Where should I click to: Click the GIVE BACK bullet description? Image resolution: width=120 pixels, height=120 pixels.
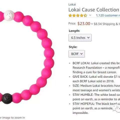(x=96, y=79)
